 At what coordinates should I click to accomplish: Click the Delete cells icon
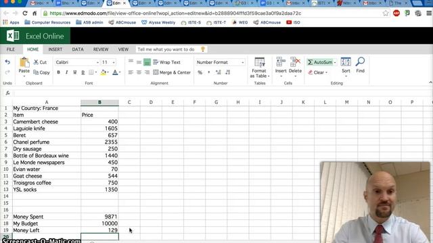tap(295, 62)
